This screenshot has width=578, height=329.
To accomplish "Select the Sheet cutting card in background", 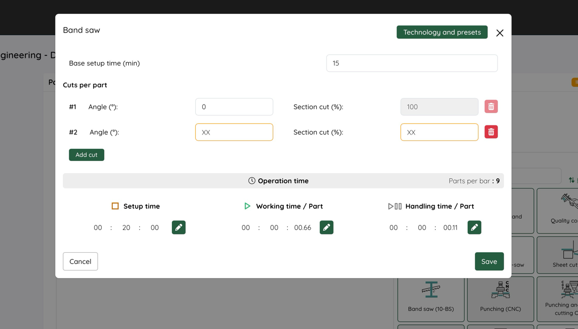I will coord(557,255).
